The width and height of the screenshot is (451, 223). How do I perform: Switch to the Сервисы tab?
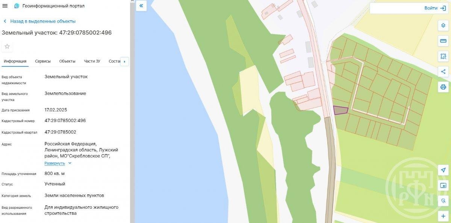pyautogui.click(x=43, y=61)
